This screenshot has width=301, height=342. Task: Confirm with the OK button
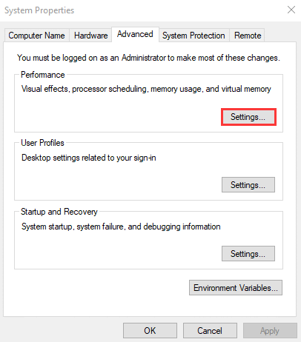150,331
